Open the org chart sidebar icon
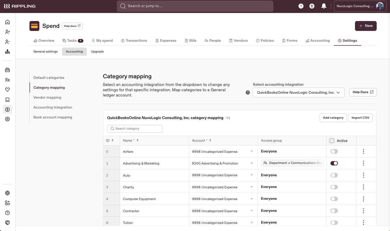390x231 pixels. pos(7,52)
